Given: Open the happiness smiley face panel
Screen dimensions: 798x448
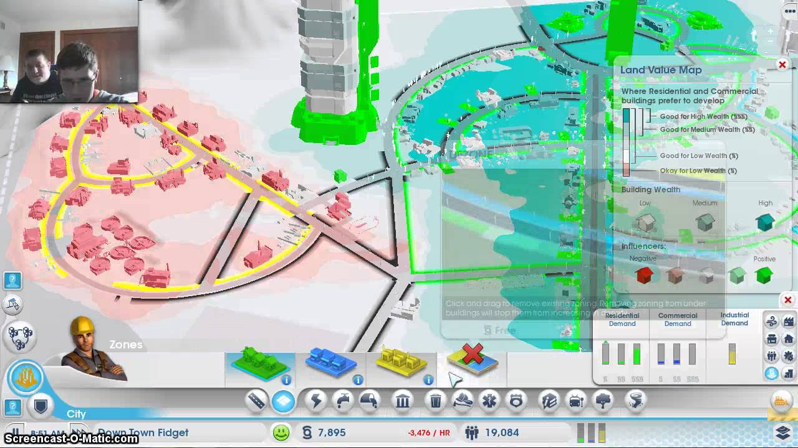Looking at the screenshot, I should tap(282, 432).
